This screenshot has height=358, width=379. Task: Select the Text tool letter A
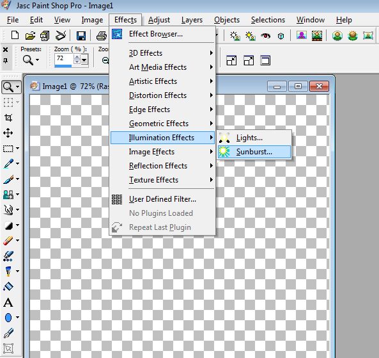pos(8,302)
